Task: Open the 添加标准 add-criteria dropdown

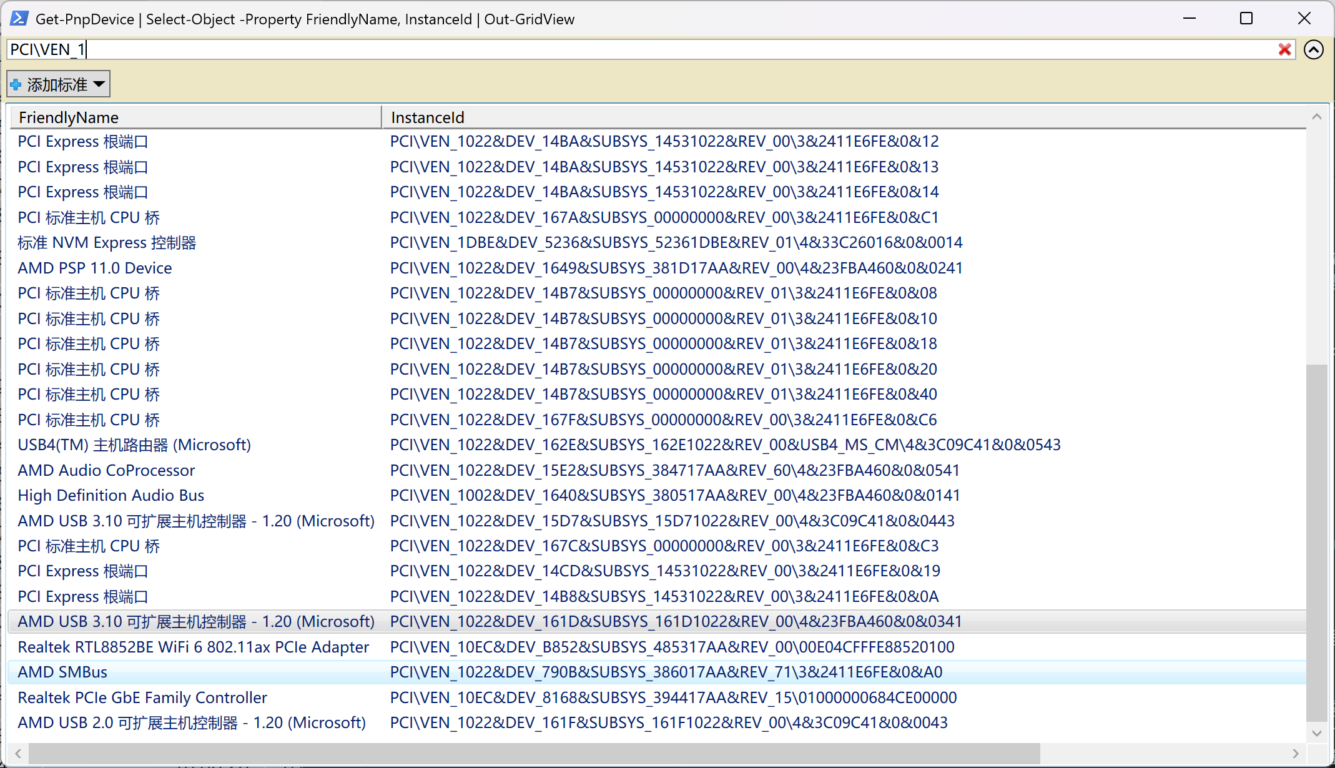Action: pos(59,84)
